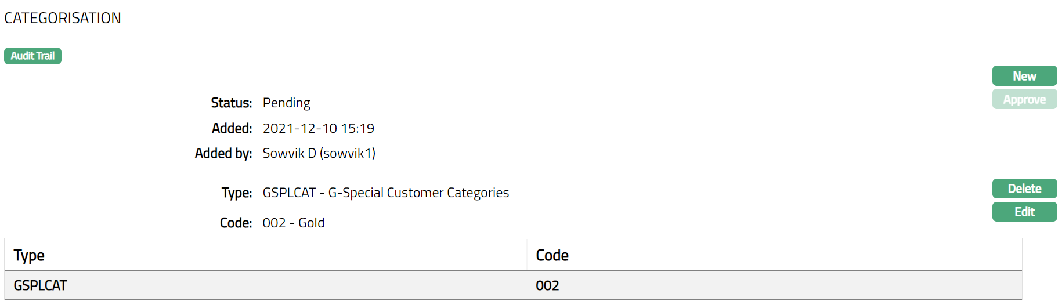Viewport: 1062px width, 308px height.
Task: Sort by the Type column header
Action: (29, 255)
